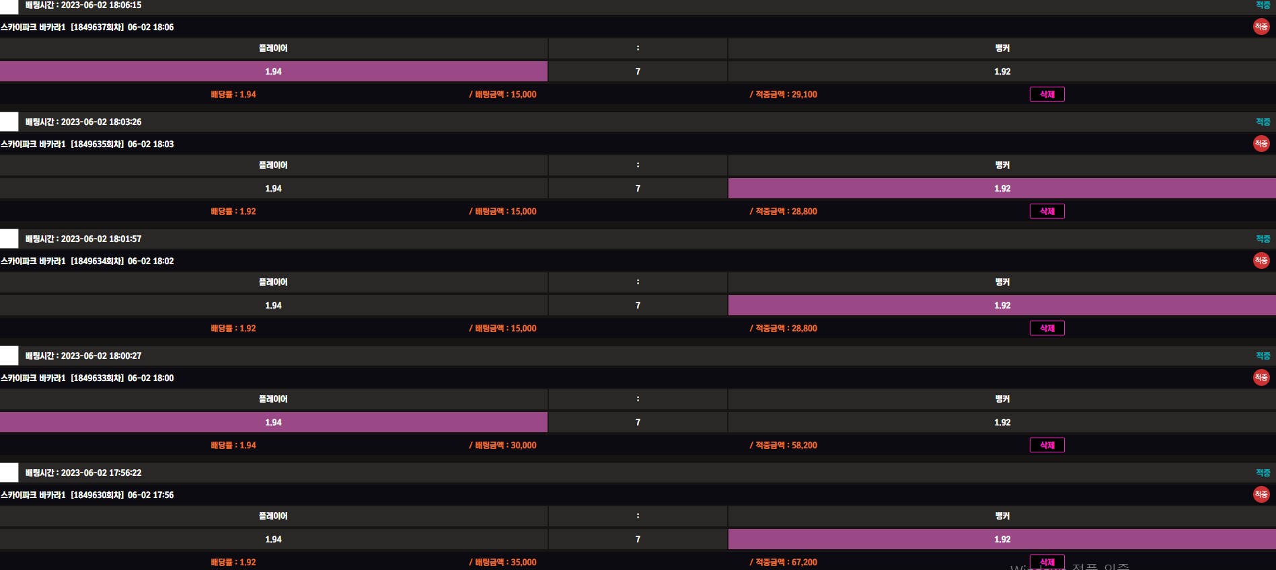The width and height of the screenshot is (1276, 570).
Task: Click the red 적중 badge for round 1849633
Action: click(x=1261, y=378)
